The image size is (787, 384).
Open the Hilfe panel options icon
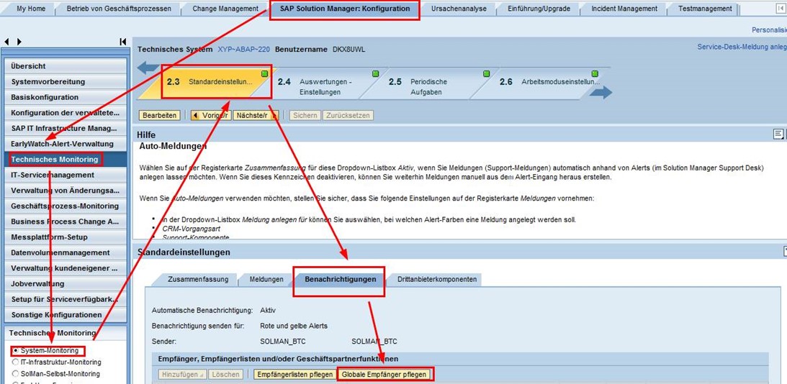[x=778, y=134]
